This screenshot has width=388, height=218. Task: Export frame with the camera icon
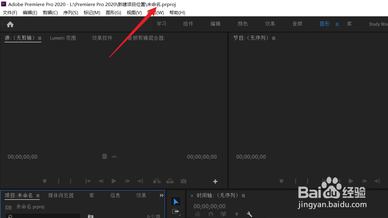(x=183, y=181)
